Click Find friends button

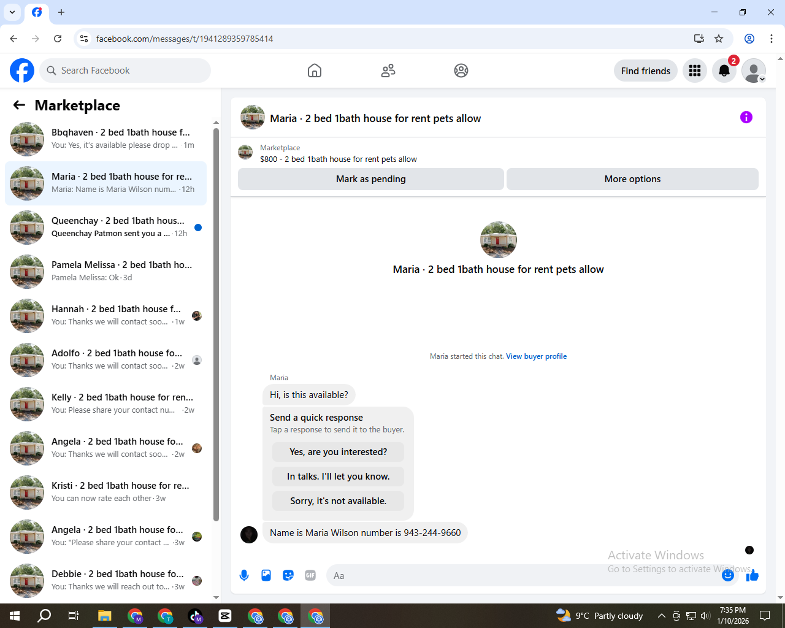646,71
